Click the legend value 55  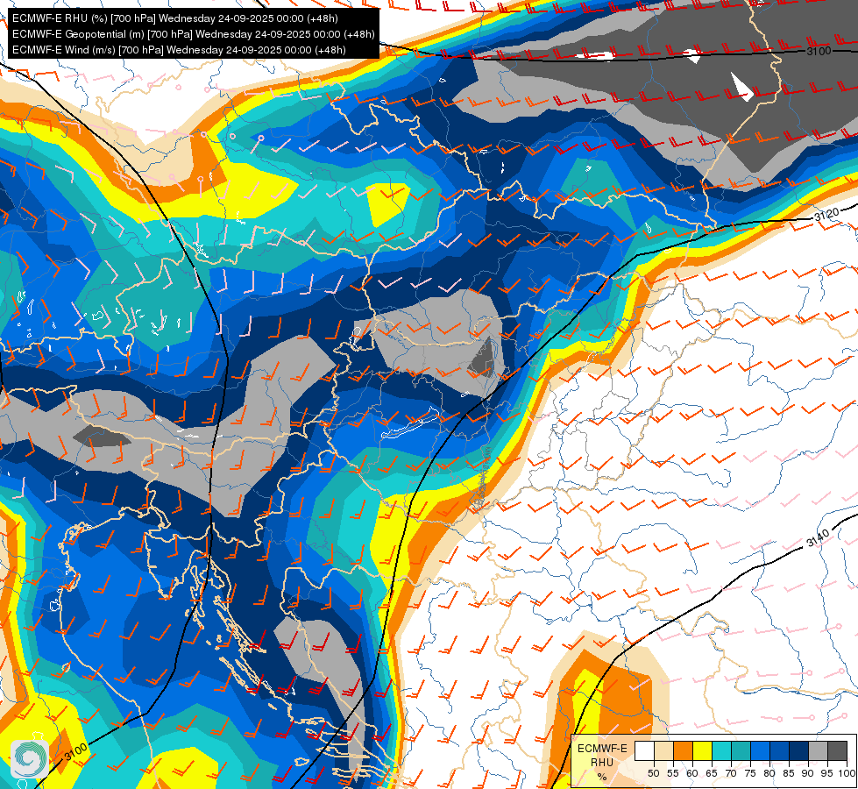[x=673, y=773]
